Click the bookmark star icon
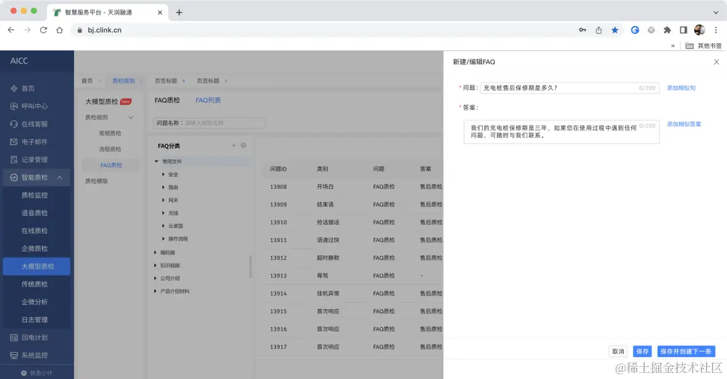 615,30
